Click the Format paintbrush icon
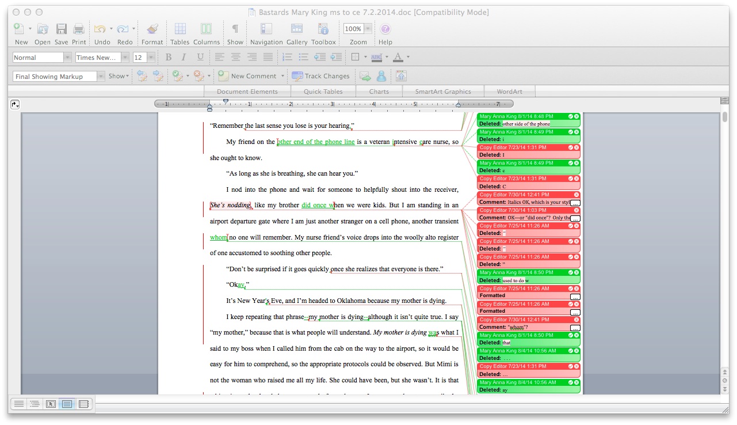 click(152, 29)
